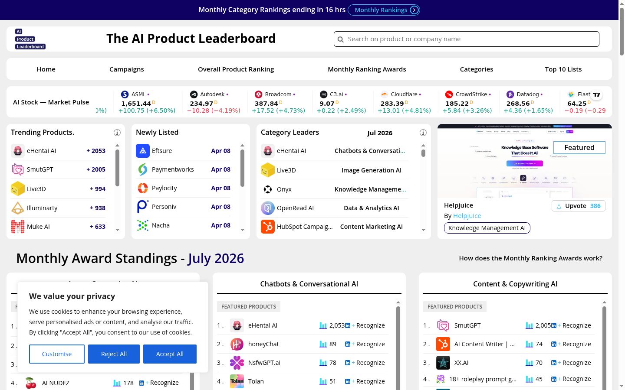
Task: Focus the product or company search field
Action: (x=467, y=39)
